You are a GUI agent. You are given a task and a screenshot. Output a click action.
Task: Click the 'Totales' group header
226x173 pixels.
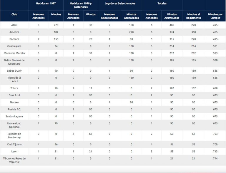tap(162, 4)
